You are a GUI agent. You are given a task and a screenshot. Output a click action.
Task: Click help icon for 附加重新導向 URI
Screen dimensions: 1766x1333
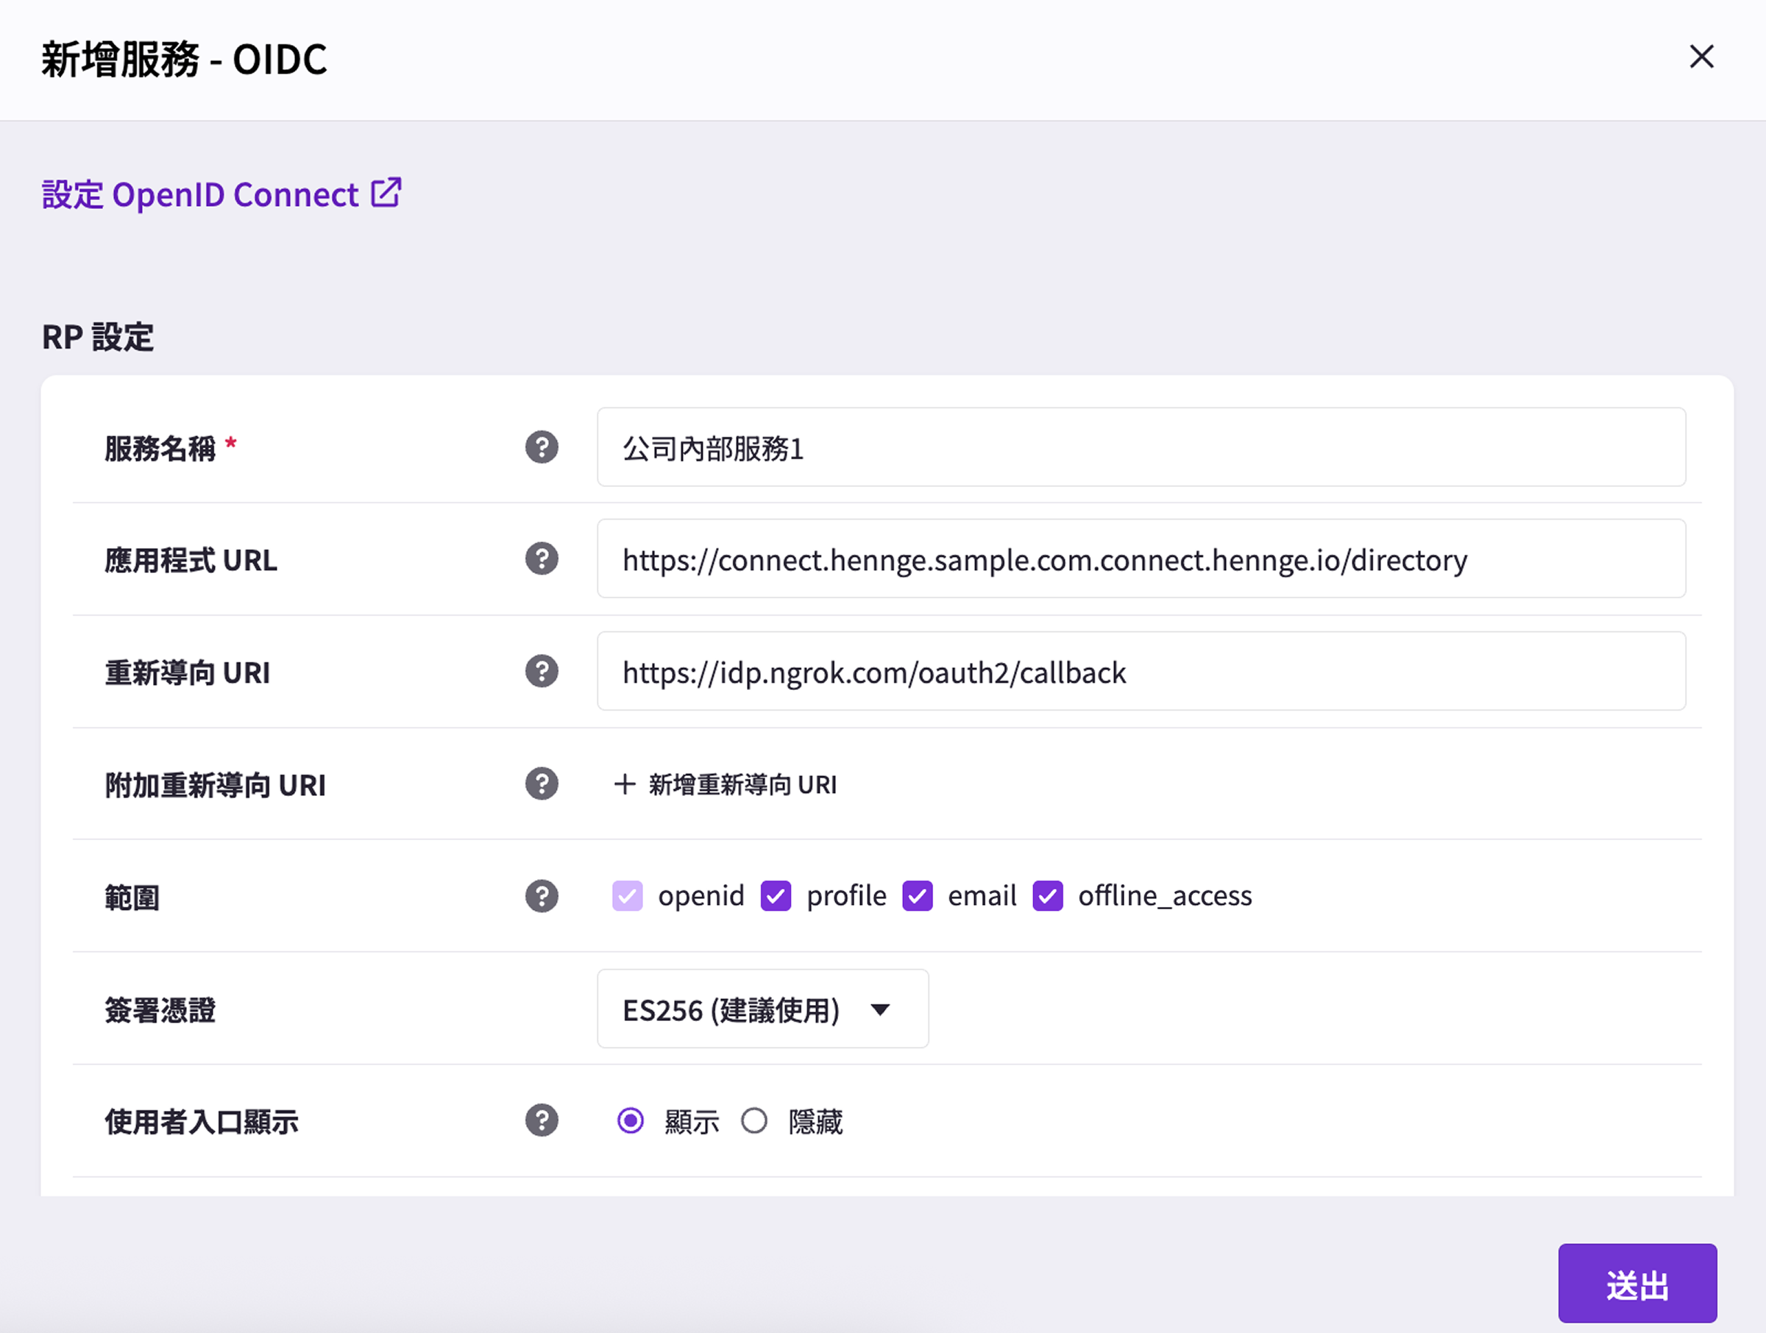pos(542,783)
